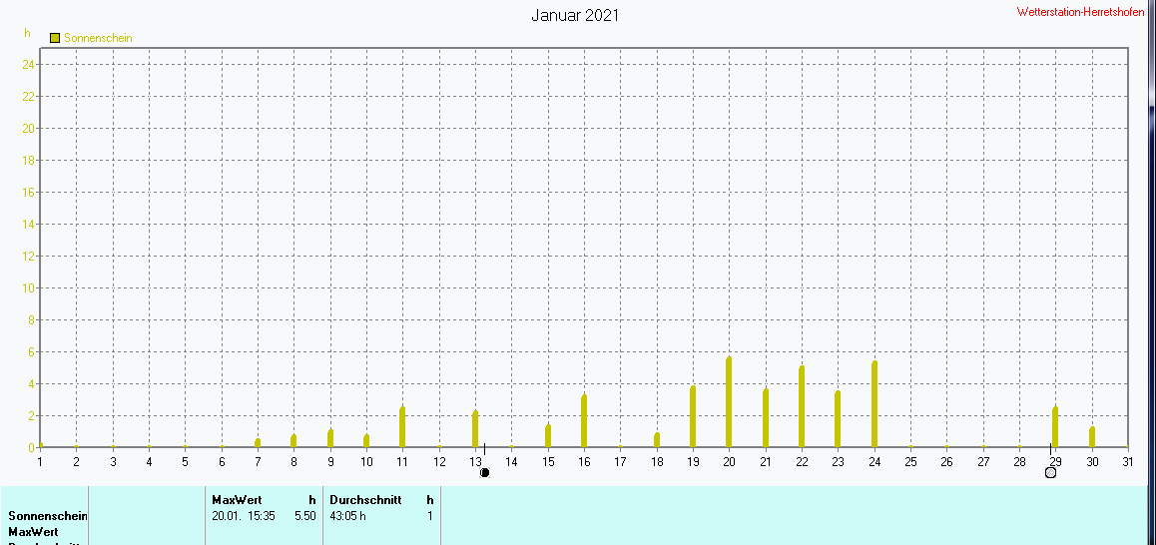This screenshot has height=545, width=1156.
Task: Select the y-axis label 18
Action: click(x=29, y=160)
